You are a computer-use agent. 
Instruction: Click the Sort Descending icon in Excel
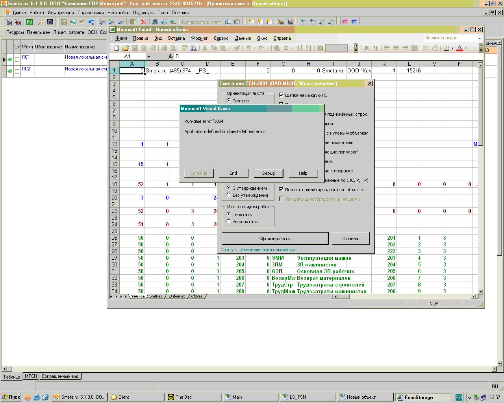pos(308,48)
